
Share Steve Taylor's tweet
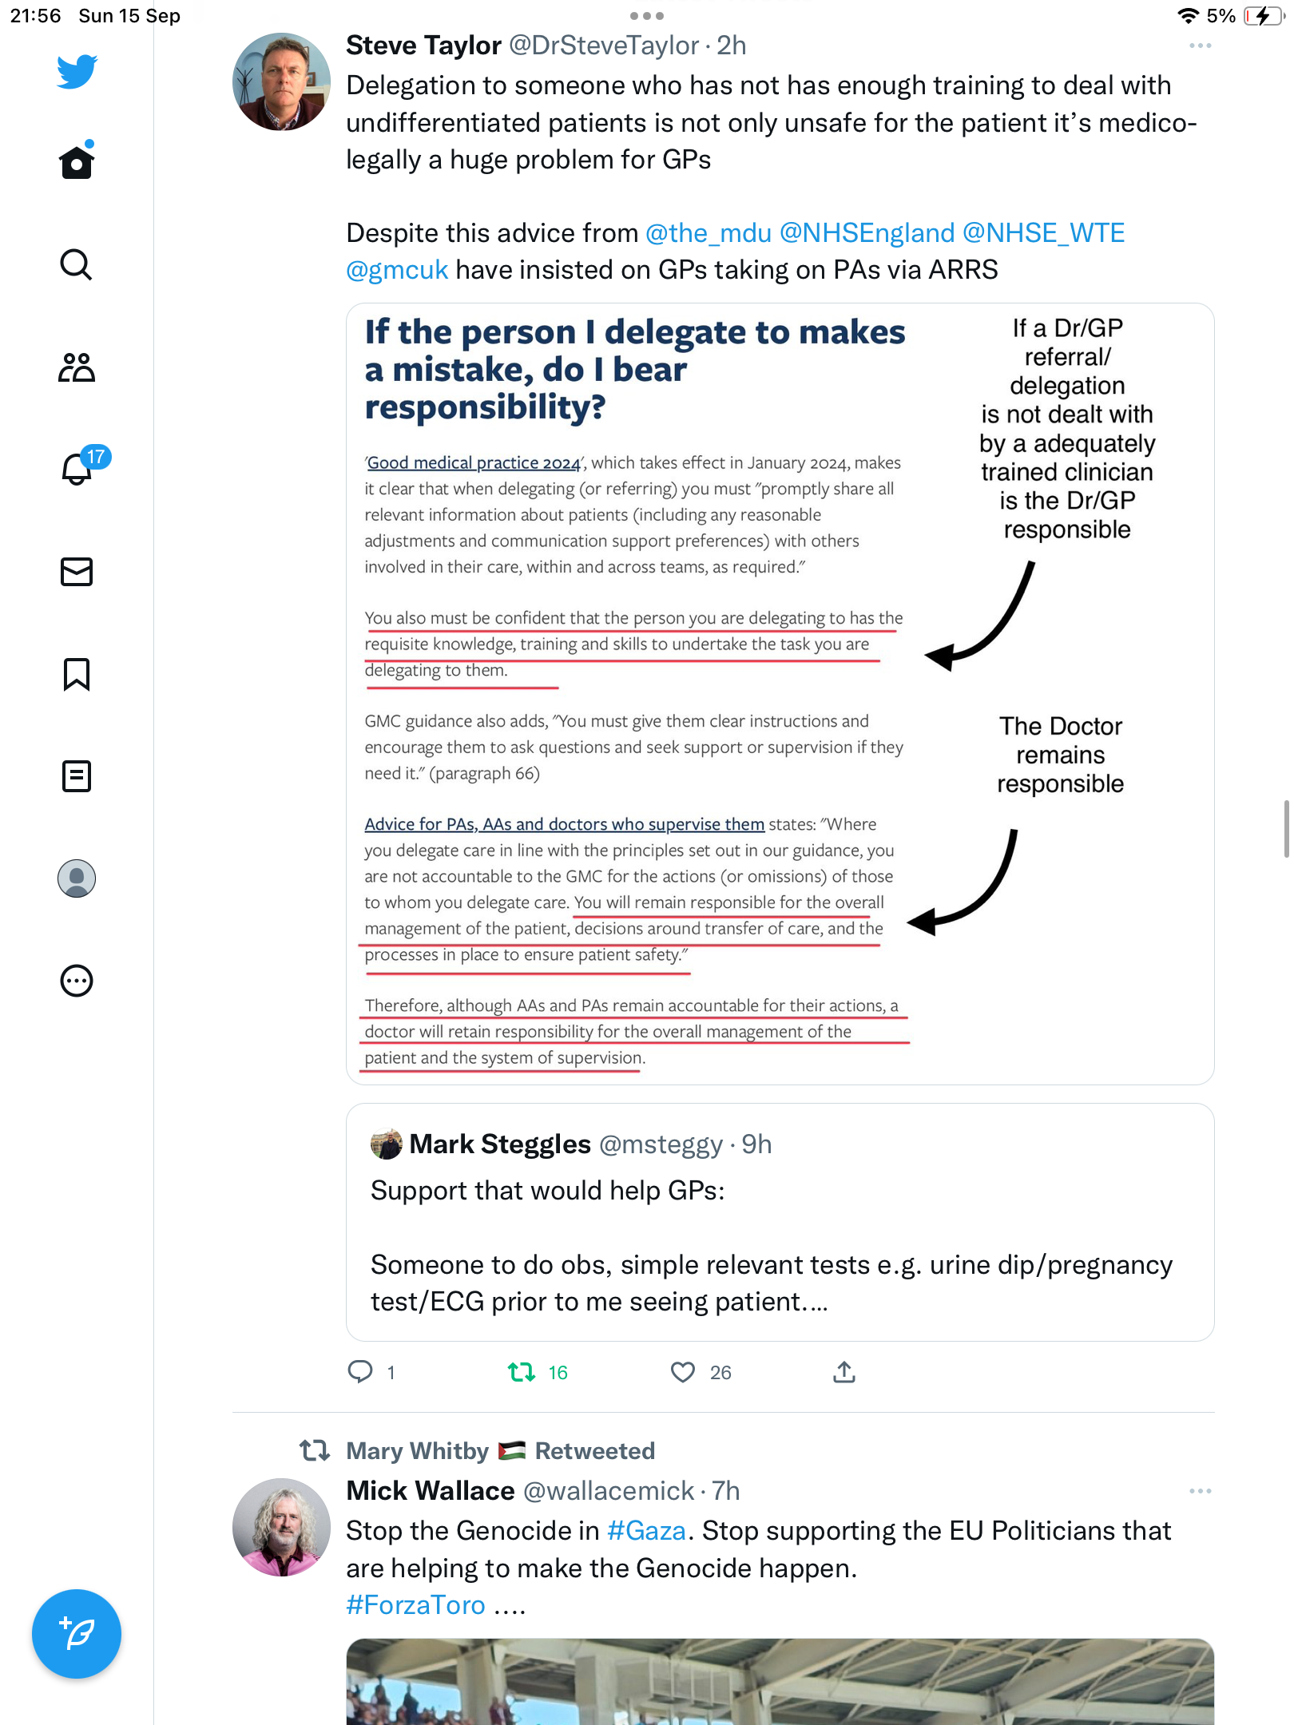[844, 1372]
